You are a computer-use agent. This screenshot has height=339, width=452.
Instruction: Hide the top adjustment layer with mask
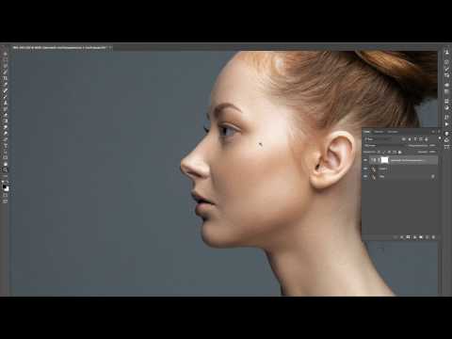[x=365, y=160]
